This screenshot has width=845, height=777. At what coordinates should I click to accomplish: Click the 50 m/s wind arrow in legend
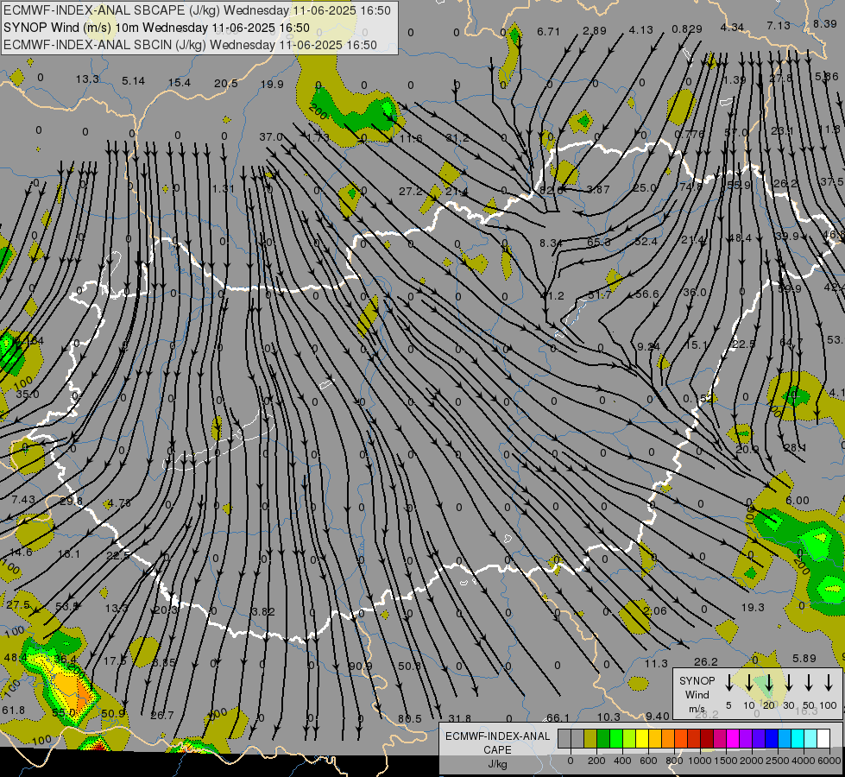click(x=809, y=683)
